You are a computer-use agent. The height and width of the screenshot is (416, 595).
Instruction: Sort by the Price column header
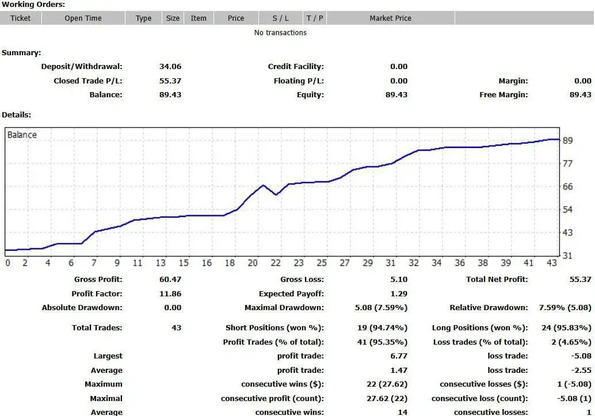point(236,18)
